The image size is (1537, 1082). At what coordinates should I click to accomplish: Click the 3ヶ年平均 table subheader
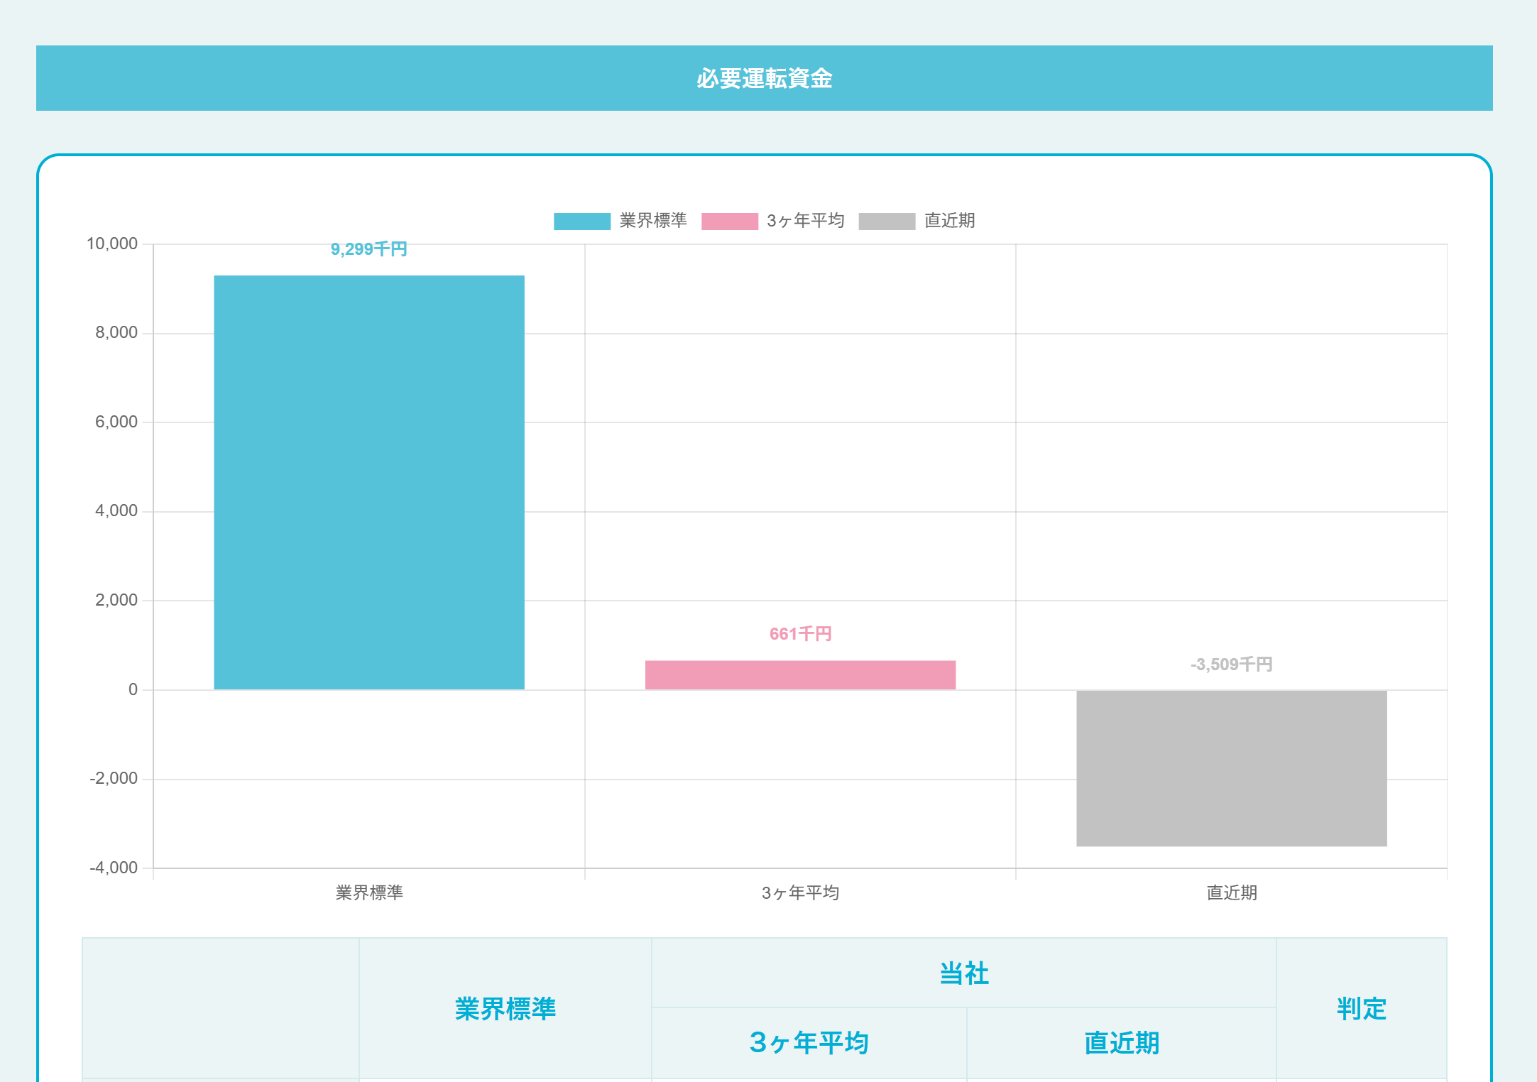point(809,1042)
